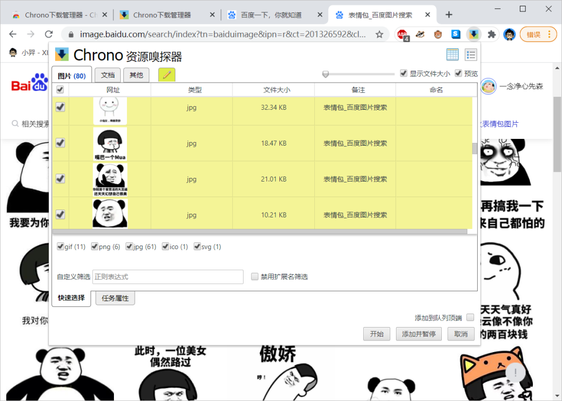This screenshot has width=562, height=401.
Task: Bookmark this page with the star icon
Action: [x=379, y=34]
